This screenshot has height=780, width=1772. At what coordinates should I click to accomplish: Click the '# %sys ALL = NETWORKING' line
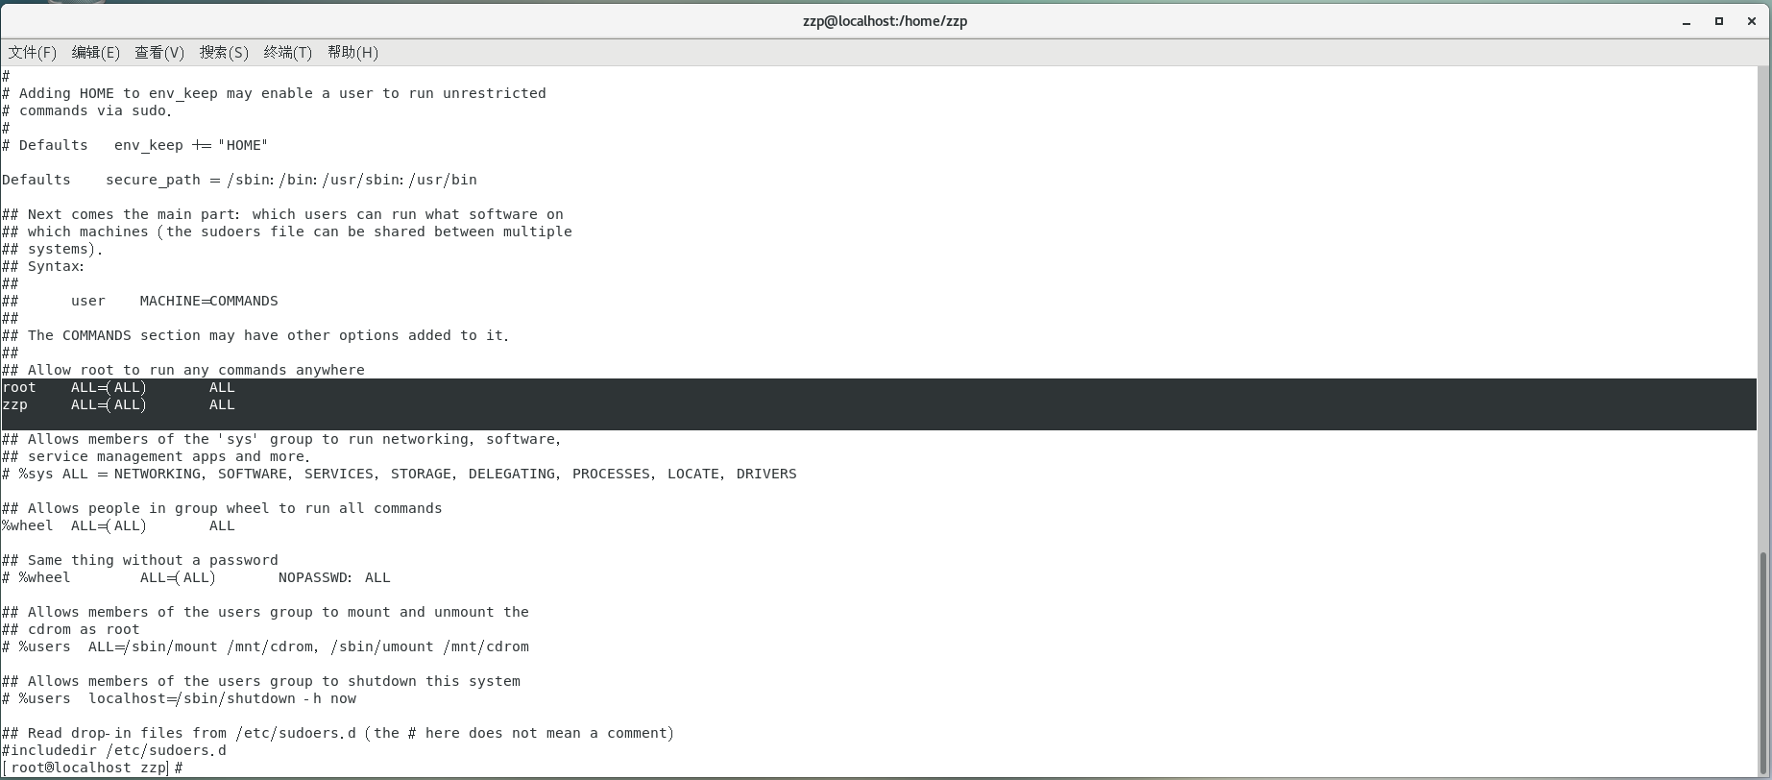[x=400, y=474]
